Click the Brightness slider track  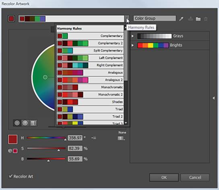pyautogui.click(x=46, y=159)
